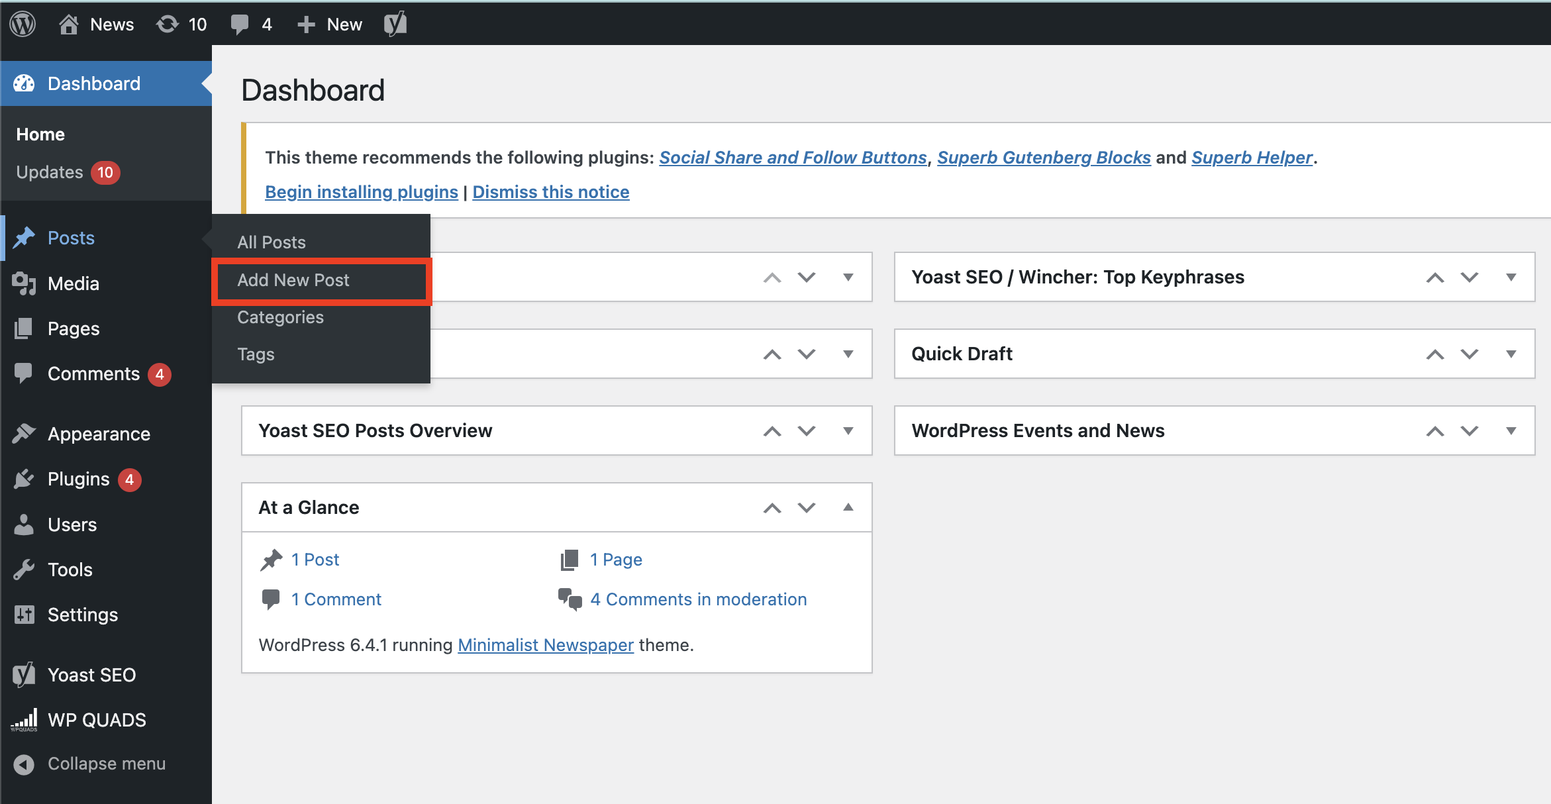Collapse the At a Glance panel toggle

click(x=848, y=507)
